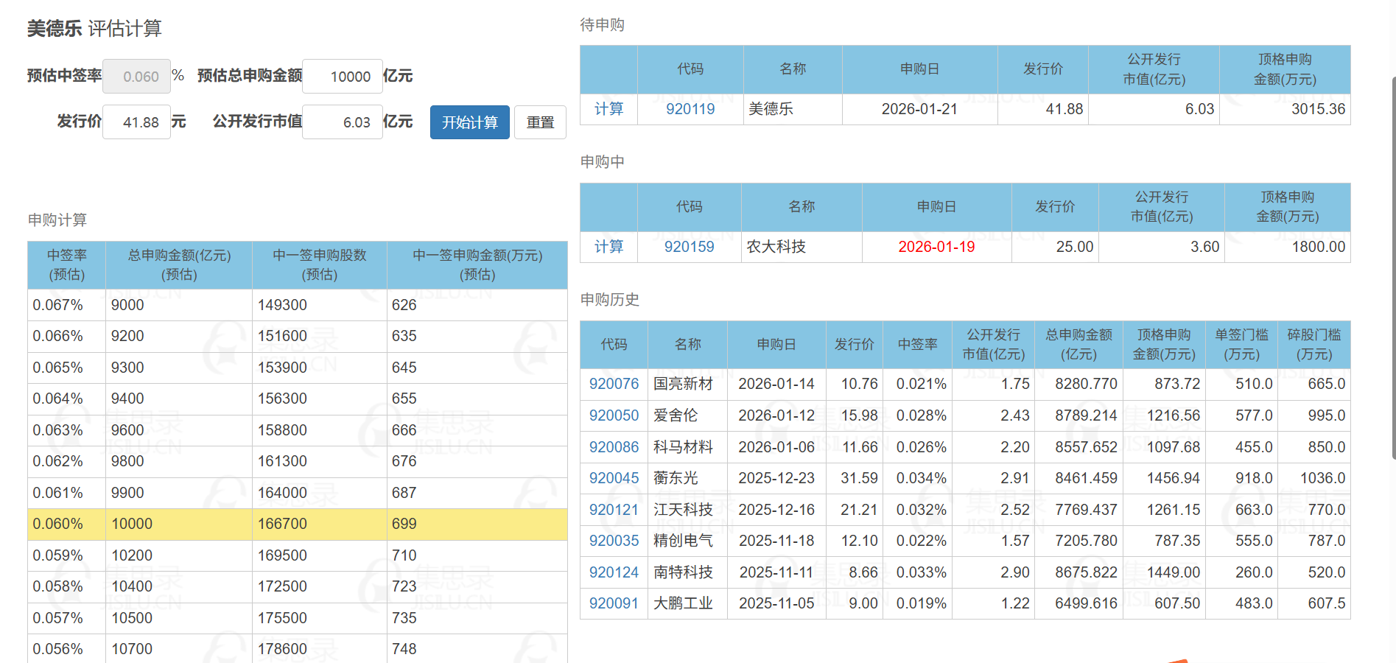Open 920124 南特科技 code link
This screenshot has width=1396, height=663.
(614, 572)
